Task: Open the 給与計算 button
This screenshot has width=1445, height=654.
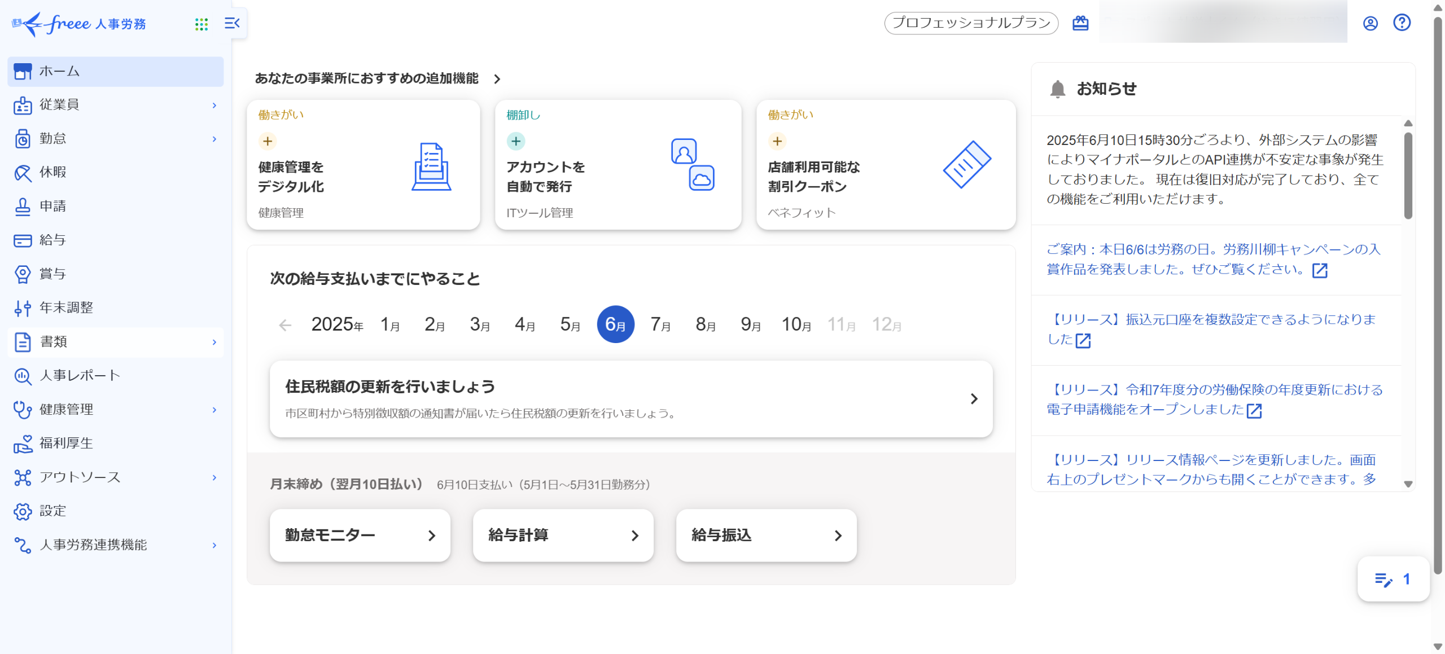Action: [x=563, y=535]
